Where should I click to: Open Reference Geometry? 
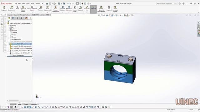coord(69,8)
